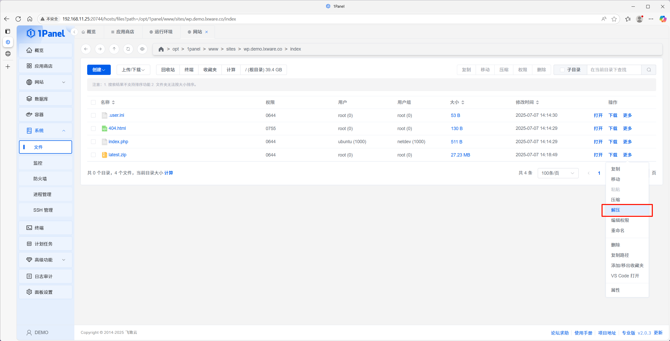Check the select-all checkbox in the table header

(x=93, y=102)
